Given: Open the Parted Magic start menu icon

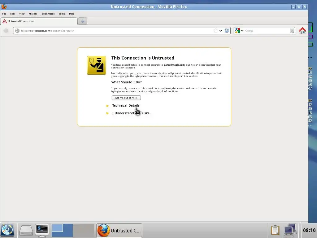Looking at the screenshot, I should (x=7, y=230).
